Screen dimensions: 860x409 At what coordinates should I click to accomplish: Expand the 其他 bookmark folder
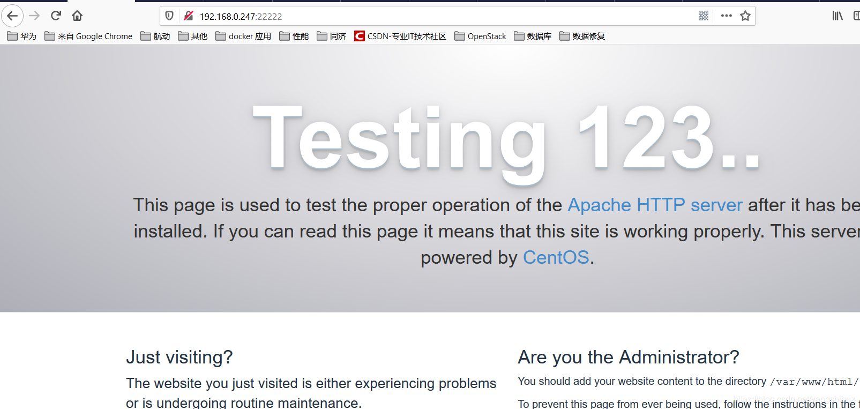tap(193, 36)
